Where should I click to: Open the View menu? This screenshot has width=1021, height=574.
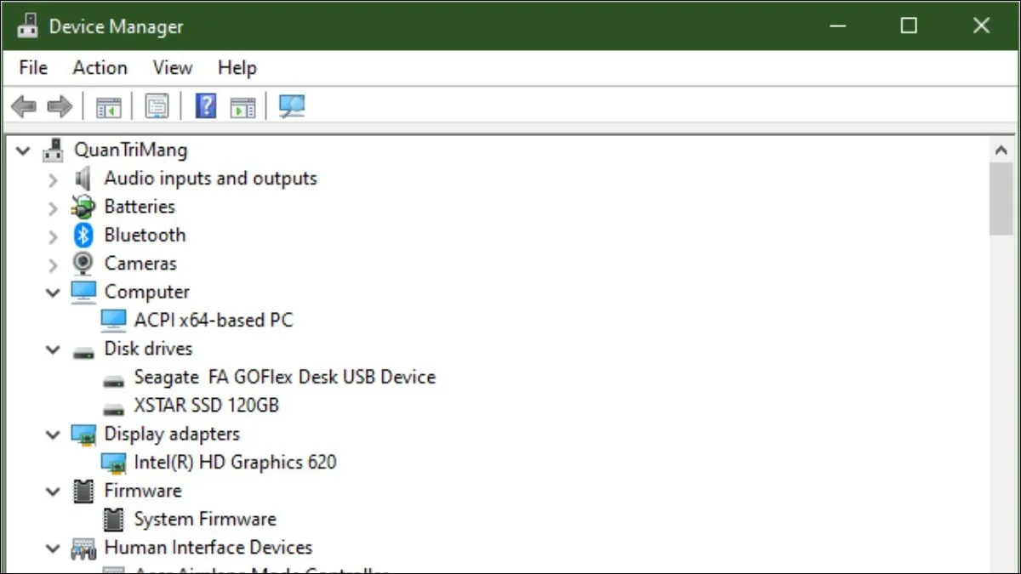point(172,68)
